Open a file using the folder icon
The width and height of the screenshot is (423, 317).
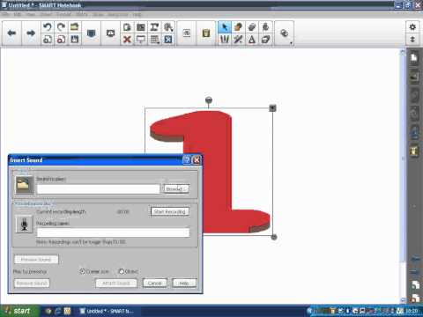pyautogui.click(x=75, y=27)
